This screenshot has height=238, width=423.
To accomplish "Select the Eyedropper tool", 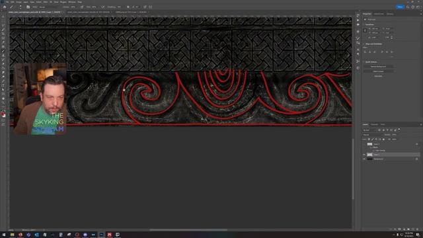I will coord(3,42).
